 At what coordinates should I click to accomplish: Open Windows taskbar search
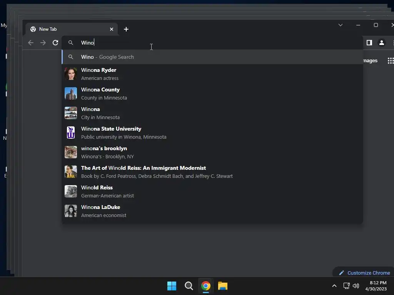coord(189,286)
